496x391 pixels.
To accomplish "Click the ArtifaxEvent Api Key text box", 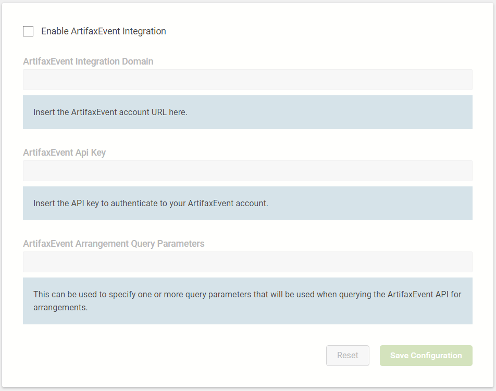I will pyautogui.click(x=247, y=171).
